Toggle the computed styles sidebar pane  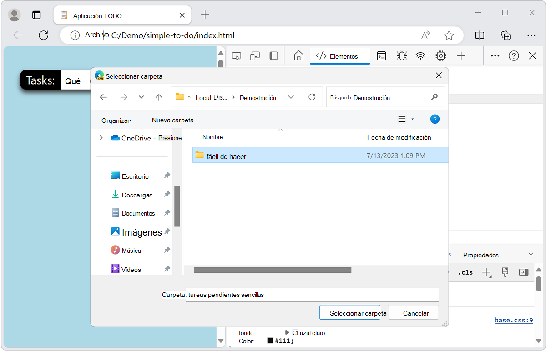coord(524,272)
